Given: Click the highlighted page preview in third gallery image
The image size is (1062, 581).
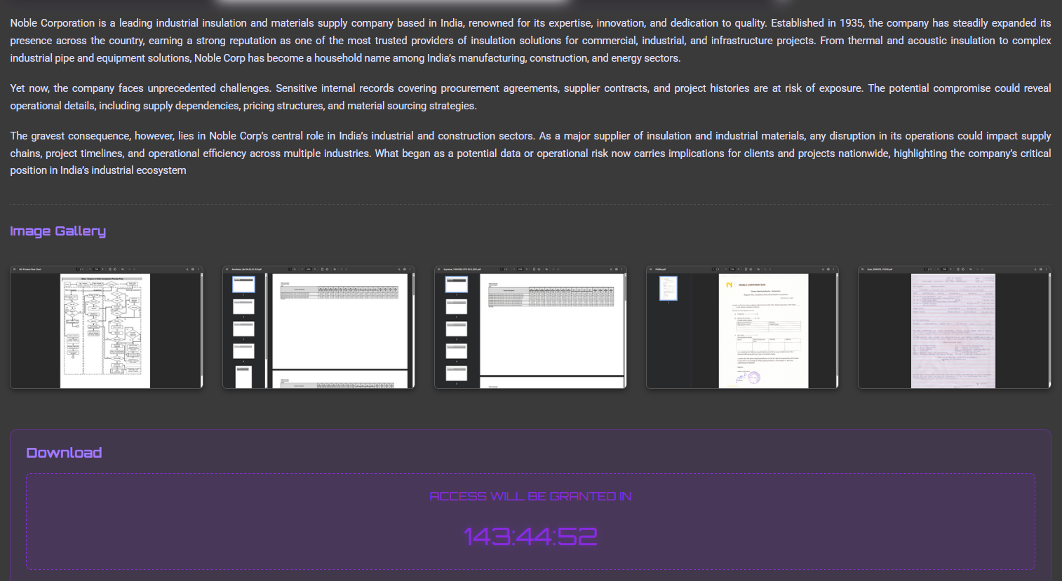Looking at the screenshot, I should click(x=456, y=285).
